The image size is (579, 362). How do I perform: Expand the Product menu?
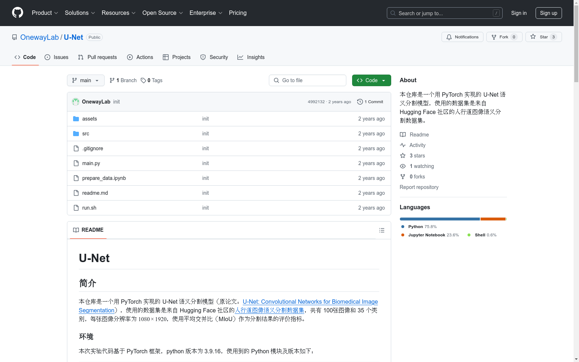pos(45,13)
